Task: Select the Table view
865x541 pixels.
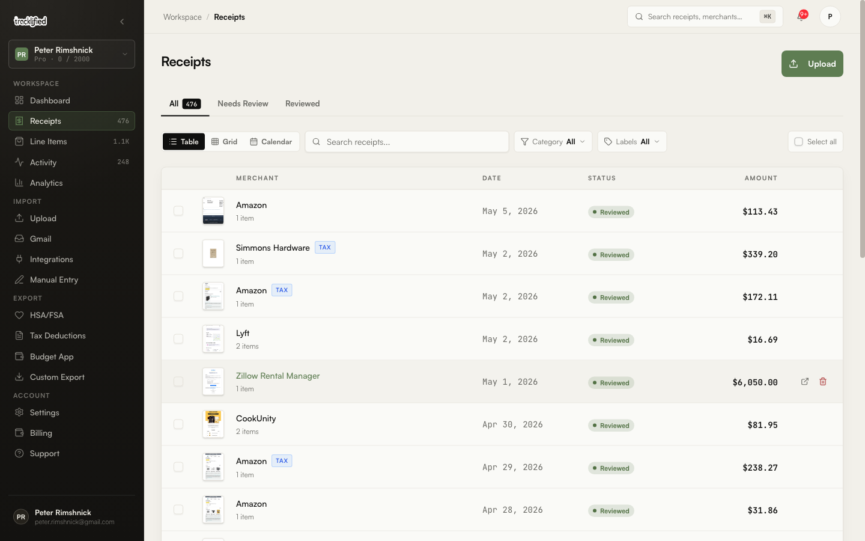Action: coord(184,142)
